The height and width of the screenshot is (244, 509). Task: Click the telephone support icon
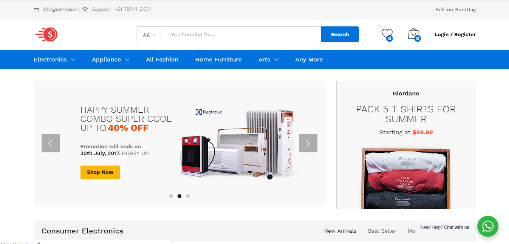[85, 9]
